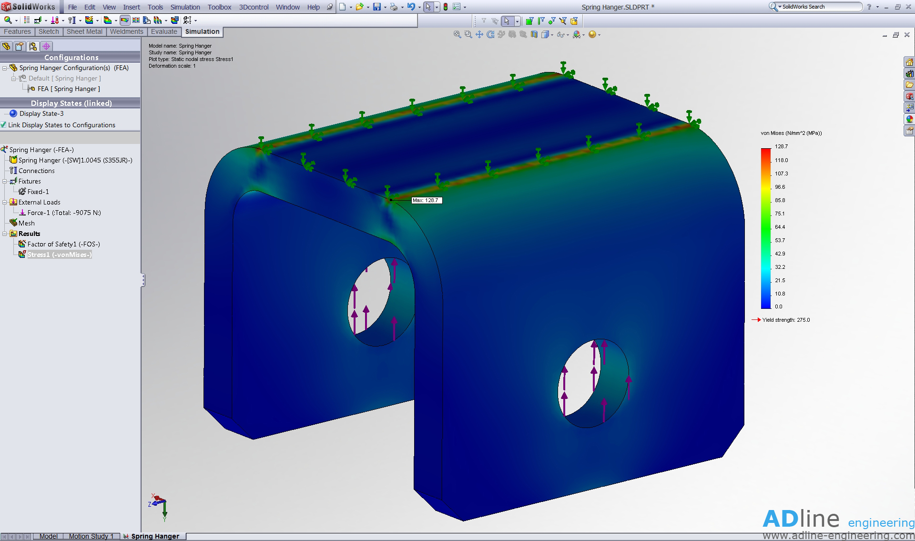The height and width of the screenshot is (541, 915).
Task: Click the Section View icon
Action: [x=534, y=34]
